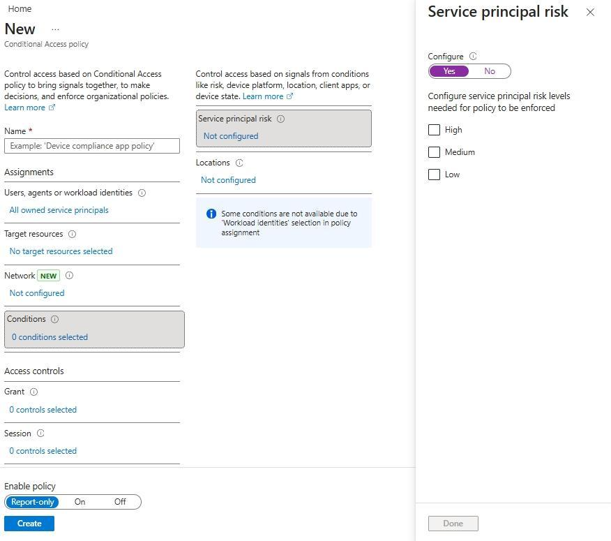Click the Create button
This screenshot has width=611, height=541.
pos(29,524)
